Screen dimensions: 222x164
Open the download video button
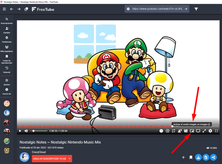click(x=198, y=157)
